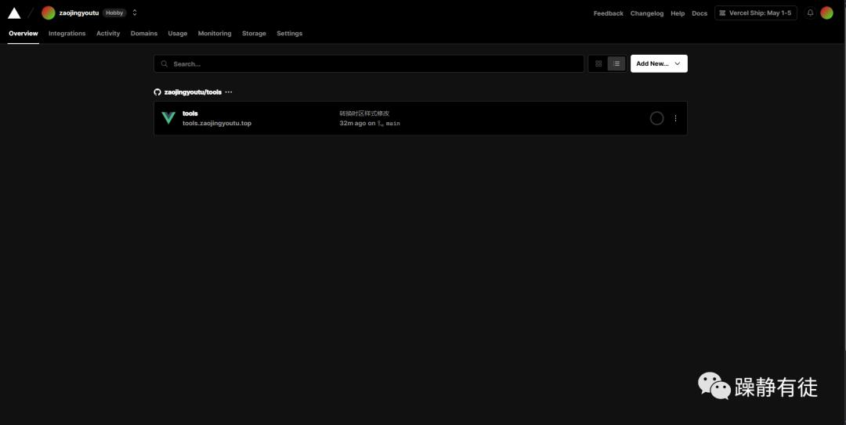Screen dimensions: 846x425
Task: Open the Docs link
Action: click(700, 13)
